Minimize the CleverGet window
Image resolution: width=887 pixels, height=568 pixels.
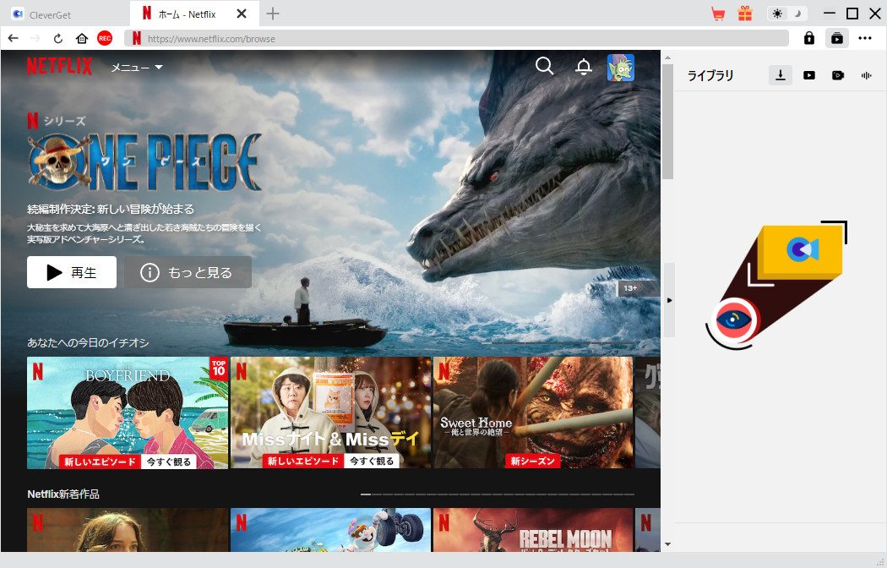pyautogui.click(x=830, y=14)
